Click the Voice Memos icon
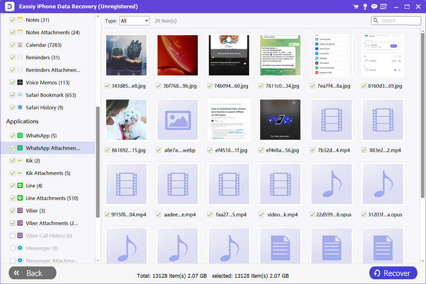 20,82
